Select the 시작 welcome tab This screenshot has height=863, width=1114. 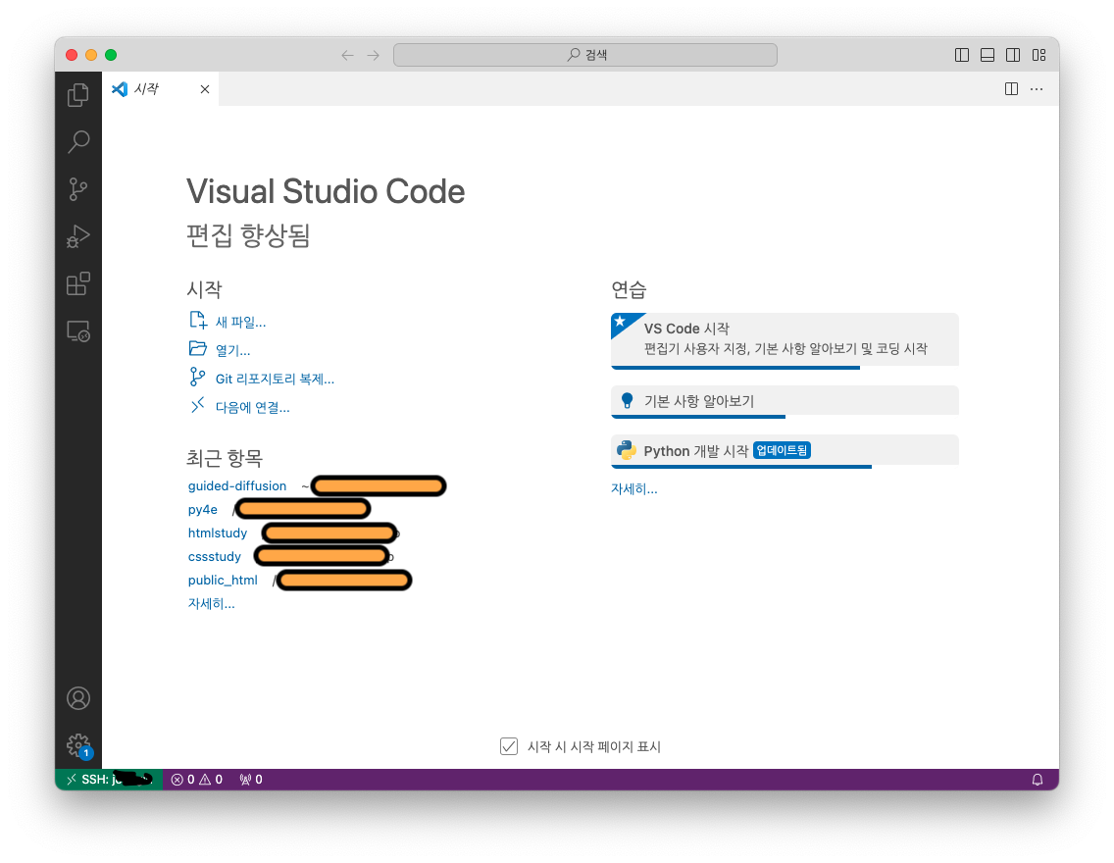click(x=160, y=89)
